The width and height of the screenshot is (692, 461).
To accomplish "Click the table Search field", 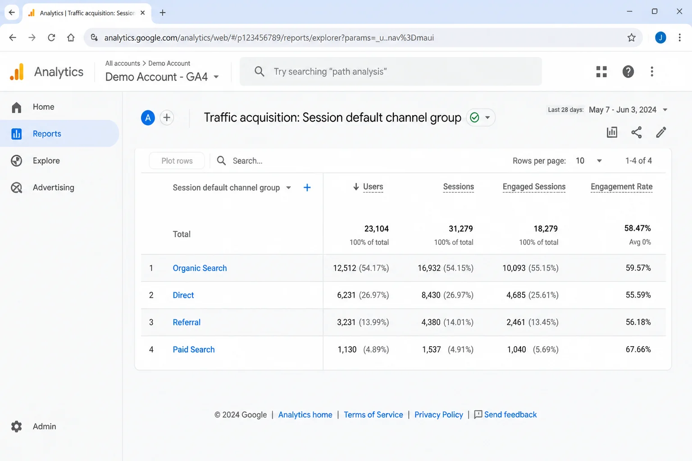I will 247,161.
